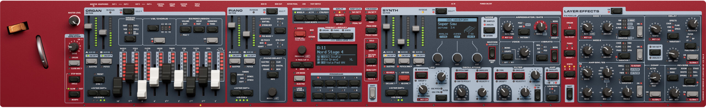The width and height of the screenshot is (706, 108).
Task: Open the Synth Solo dropdown
Action: (451, 11)
